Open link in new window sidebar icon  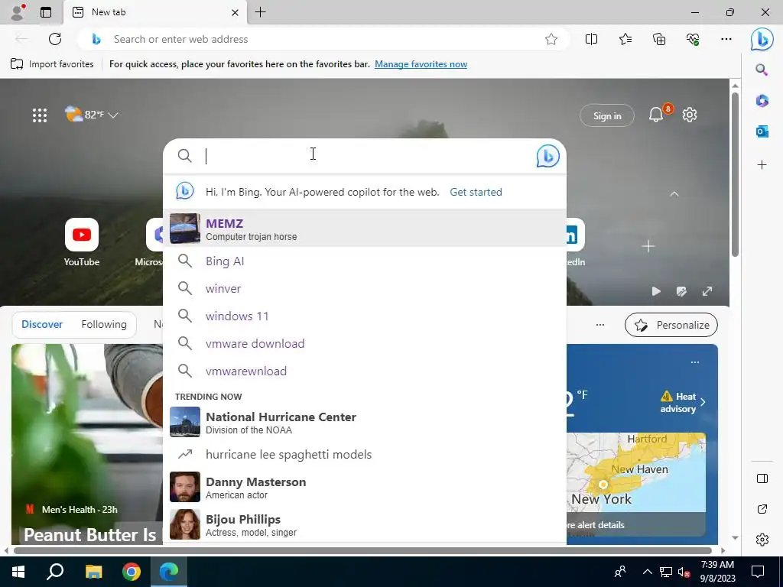point(762,509)
